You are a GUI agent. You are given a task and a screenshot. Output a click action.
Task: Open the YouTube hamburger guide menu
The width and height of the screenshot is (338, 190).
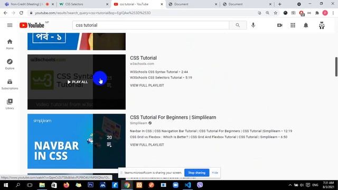[x=10, y=25]
